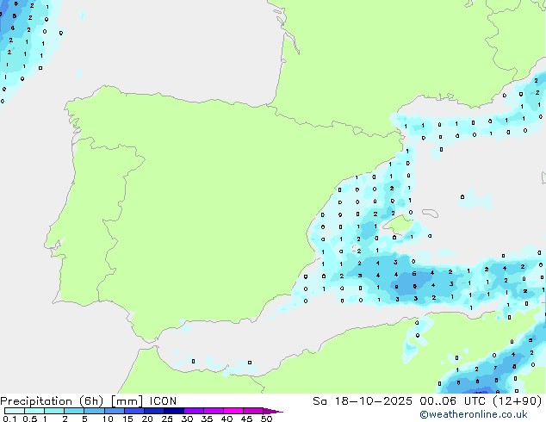This screenshot has width=546, height=422.
Task: Click the legend label '0.1'
Action: coord(9,419)
